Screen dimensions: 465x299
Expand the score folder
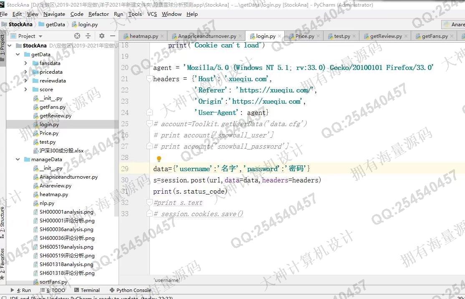tap(25, 89)
